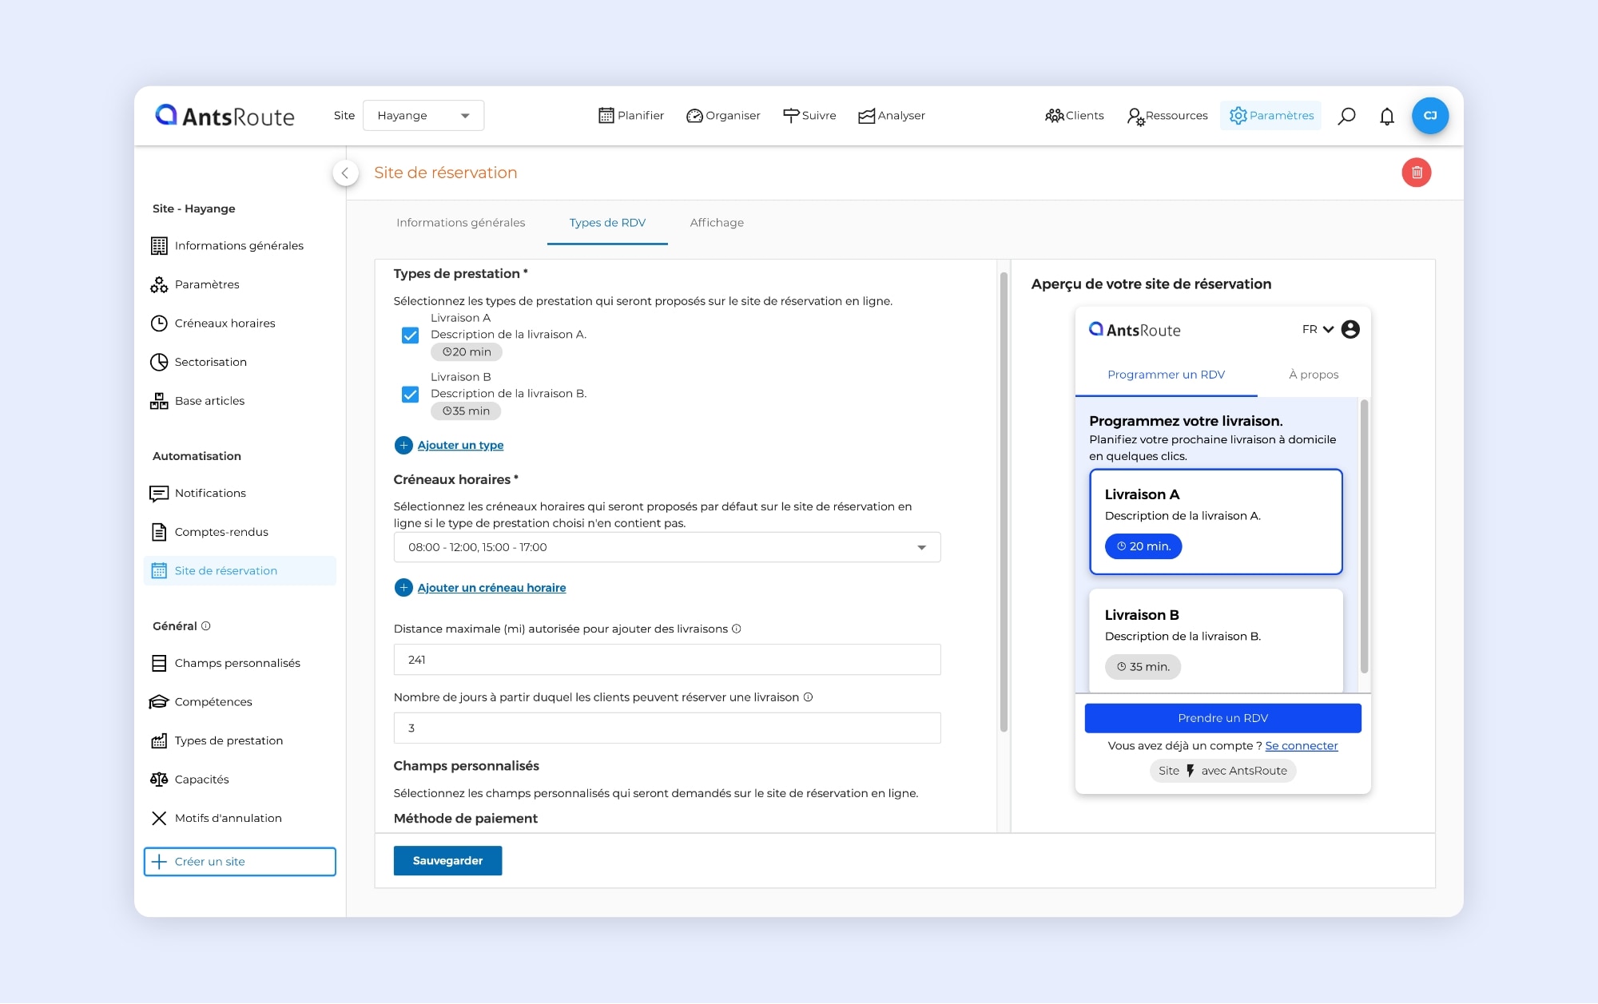Delete the booking site with trash icon
This screenshot has height=1004, width=1598.
[x=1417, y=172]
